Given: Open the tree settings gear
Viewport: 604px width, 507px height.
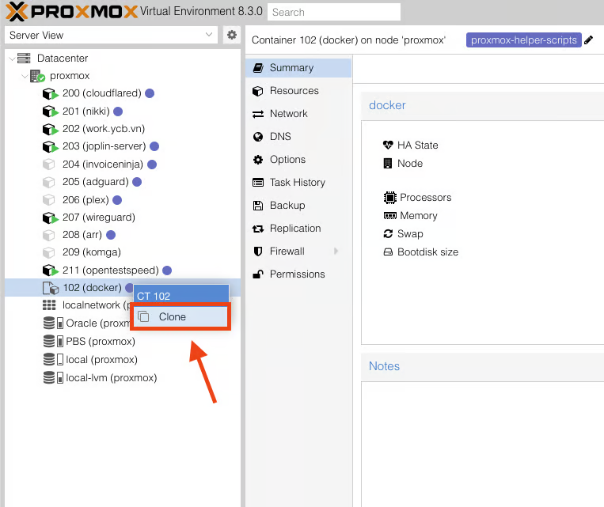Looking at the screenshot, I should pyautogui.click(x=231, y=35).
